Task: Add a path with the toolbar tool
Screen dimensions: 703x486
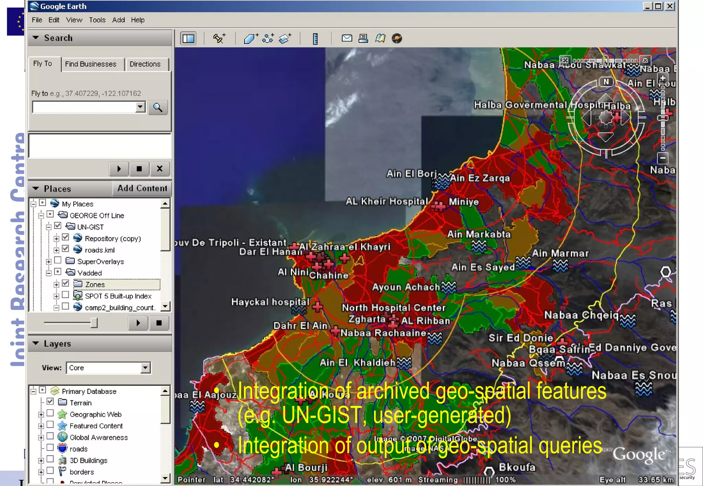Action: pos(268,38)
